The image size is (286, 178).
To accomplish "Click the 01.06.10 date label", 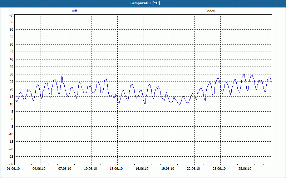I will click(13, 169).
